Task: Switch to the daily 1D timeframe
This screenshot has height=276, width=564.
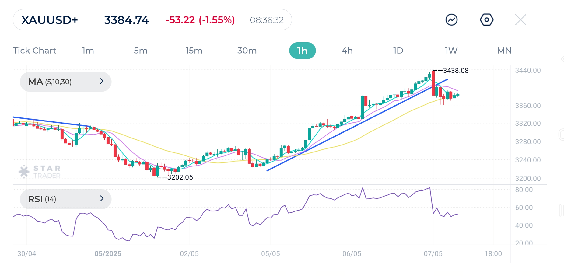Action: [398, 51]
